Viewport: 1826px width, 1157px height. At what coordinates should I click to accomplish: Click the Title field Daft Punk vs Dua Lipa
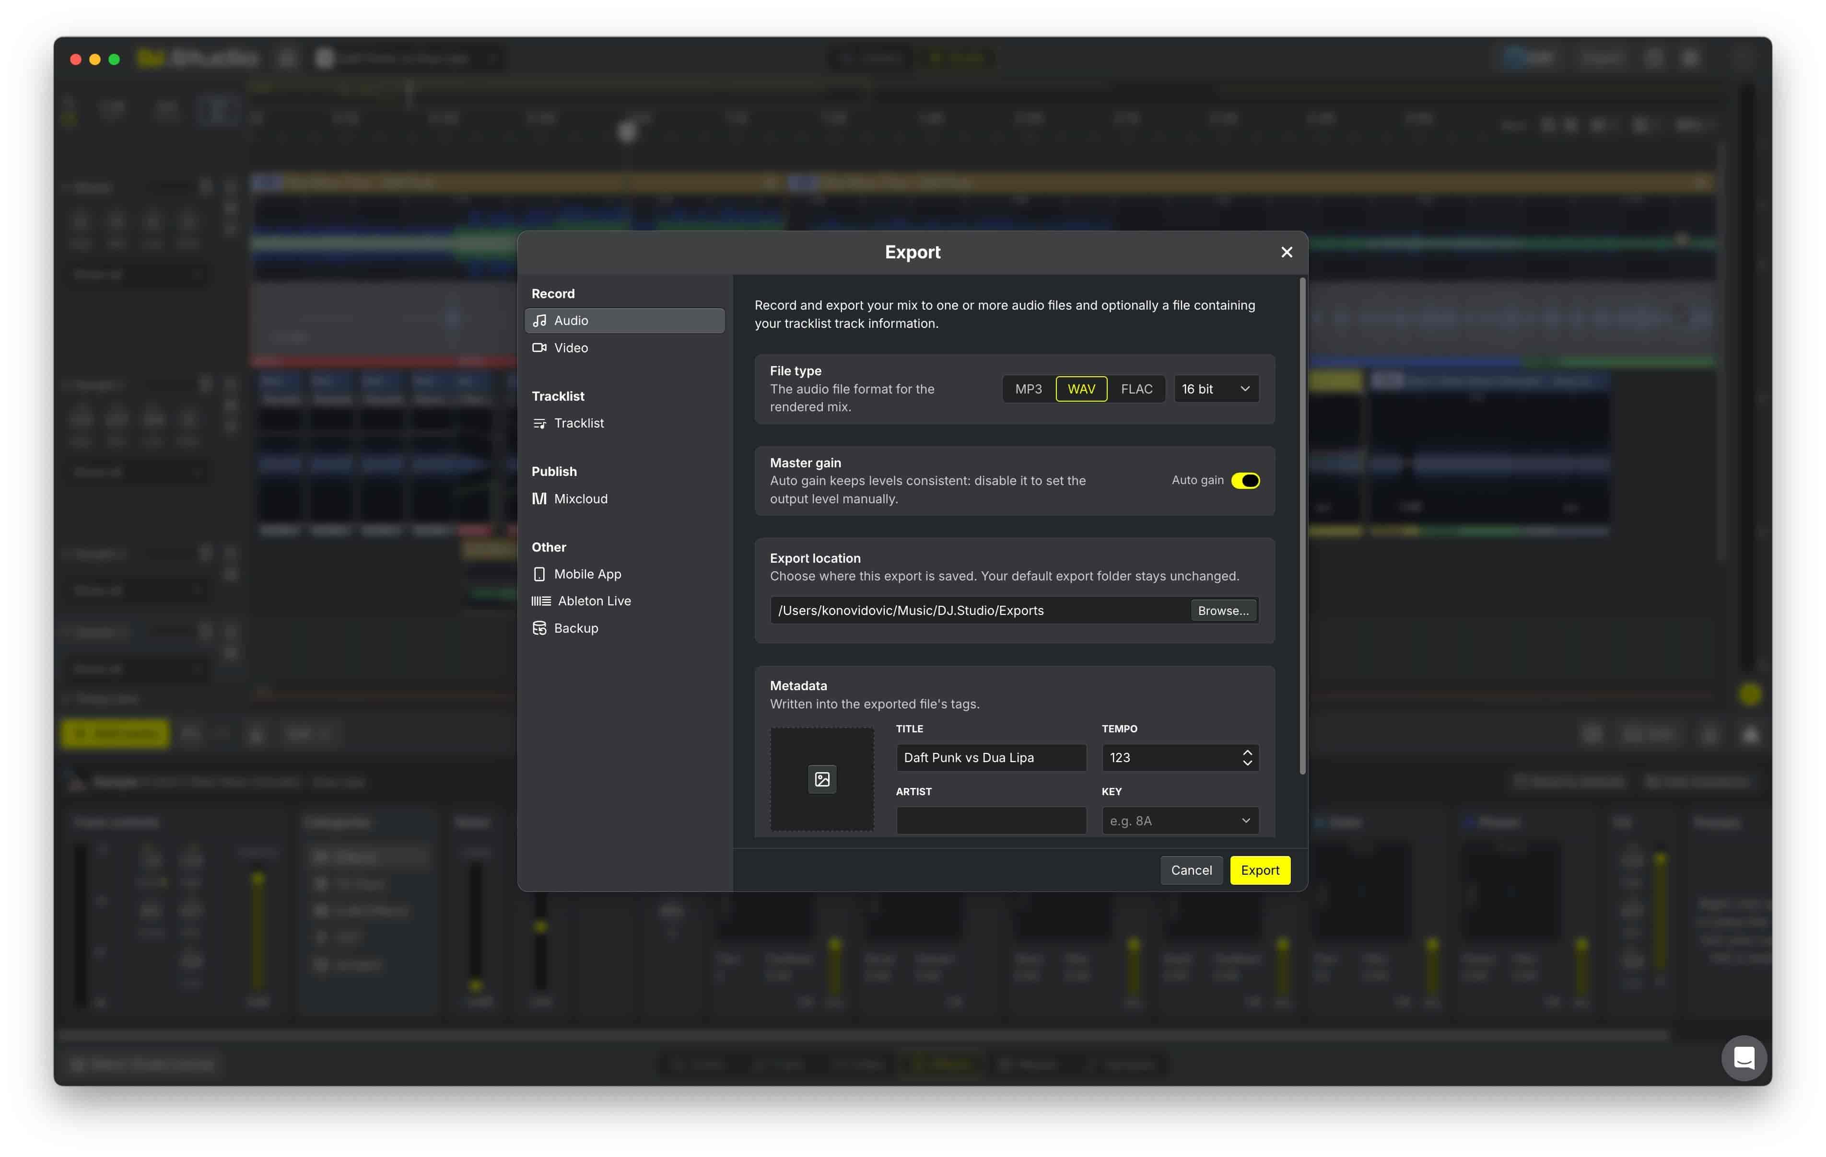coord(991,757)
